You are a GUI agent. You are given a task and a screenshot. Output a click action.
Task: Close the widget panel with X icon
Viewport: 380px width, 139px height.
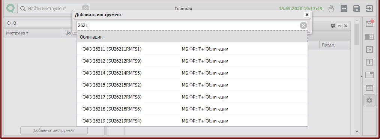click(346, 26)
